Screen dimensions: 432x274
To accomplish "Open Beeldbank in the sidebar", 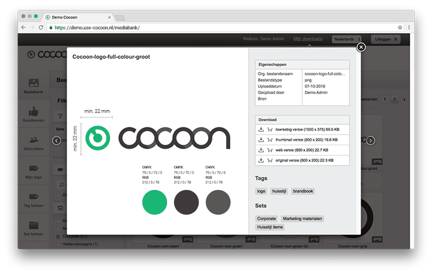I will (x=33, y=86).
